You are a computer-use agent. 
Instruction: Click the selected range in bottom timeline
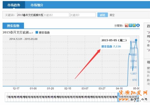click(x=128, y=97)
